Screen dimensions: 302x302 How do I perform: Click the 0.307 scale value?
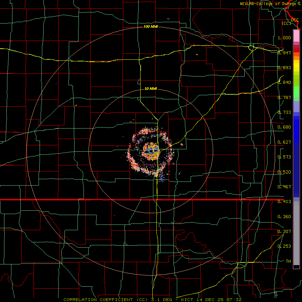click(284, 231)
